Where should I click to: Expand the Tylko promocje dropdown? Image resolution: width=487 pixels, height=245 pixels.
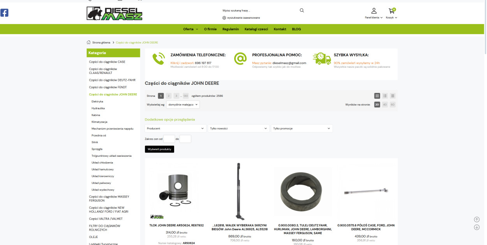tap(302, 128)
